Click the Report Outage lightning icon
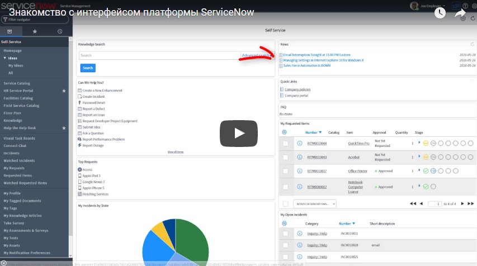477x266 pixels. click(80, 145)
